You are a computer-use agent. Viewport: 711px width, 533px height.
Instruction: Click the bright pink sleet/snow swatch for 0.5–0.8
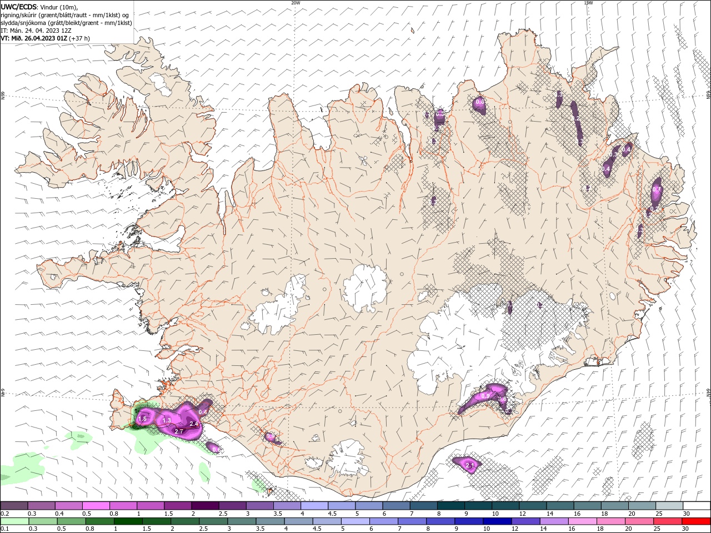tap(96, 506)
